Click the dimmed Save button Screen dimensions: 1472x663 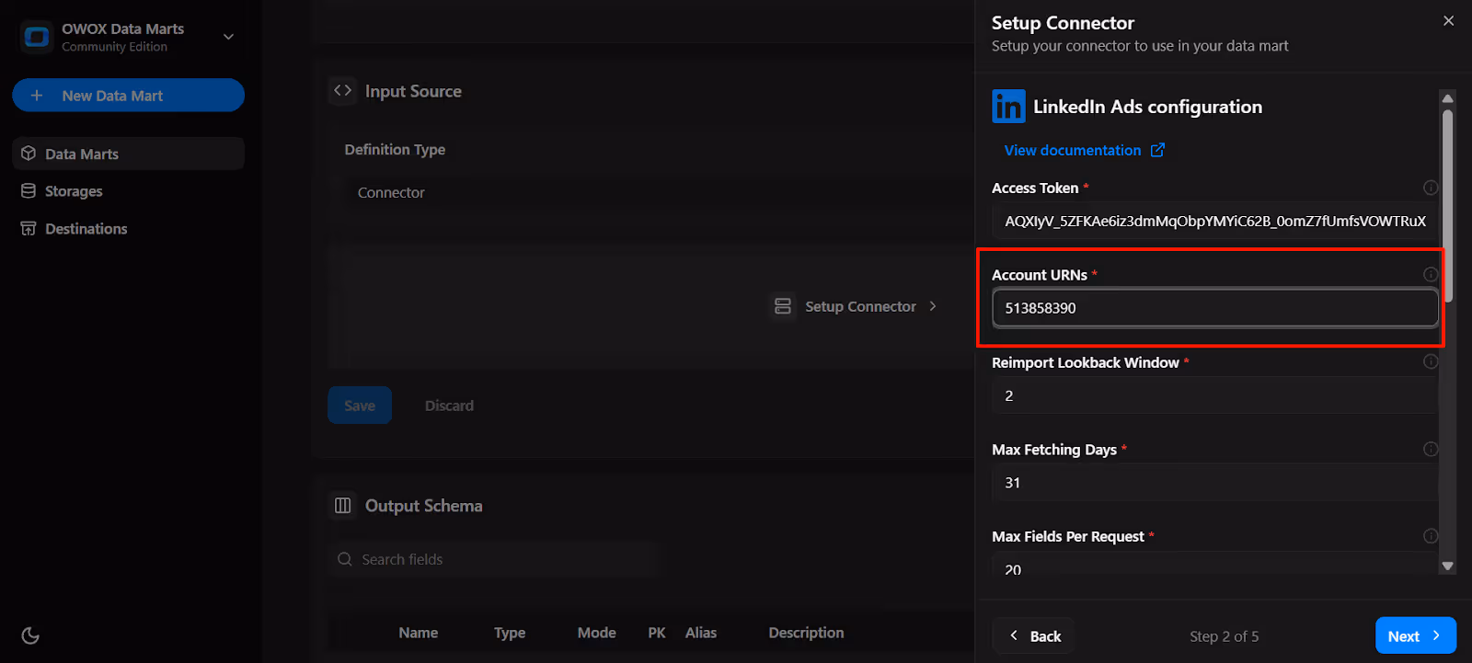coord(360,406)
